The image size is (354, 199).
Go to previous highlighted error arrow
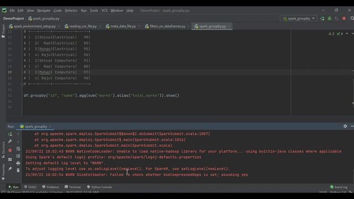click(347, 34)
